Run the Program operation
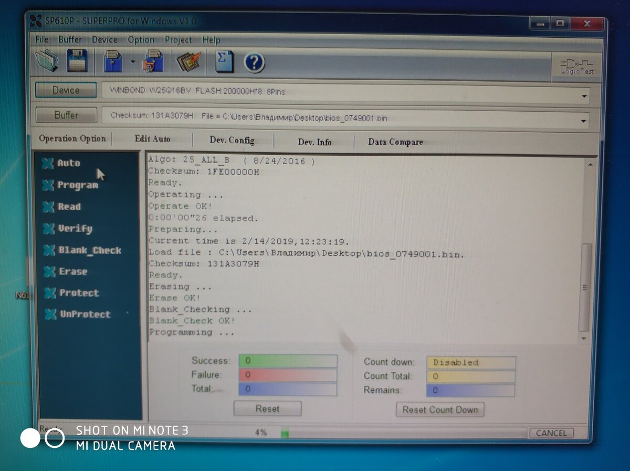Screen dimensions: 630x471 tap(70, 185)
